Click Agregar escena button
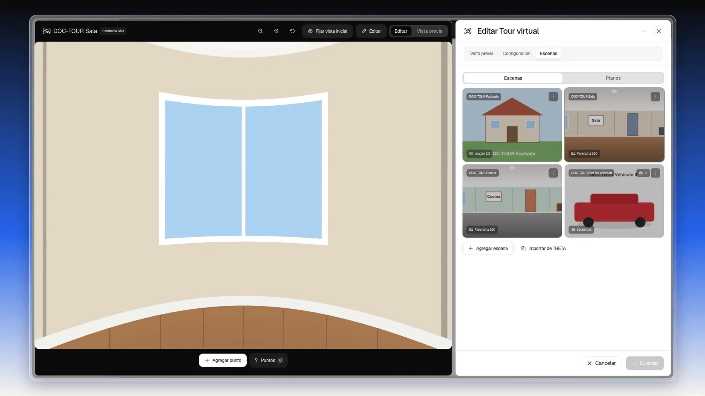The width and height of the screenshot is (705, 396). (488, 249)
